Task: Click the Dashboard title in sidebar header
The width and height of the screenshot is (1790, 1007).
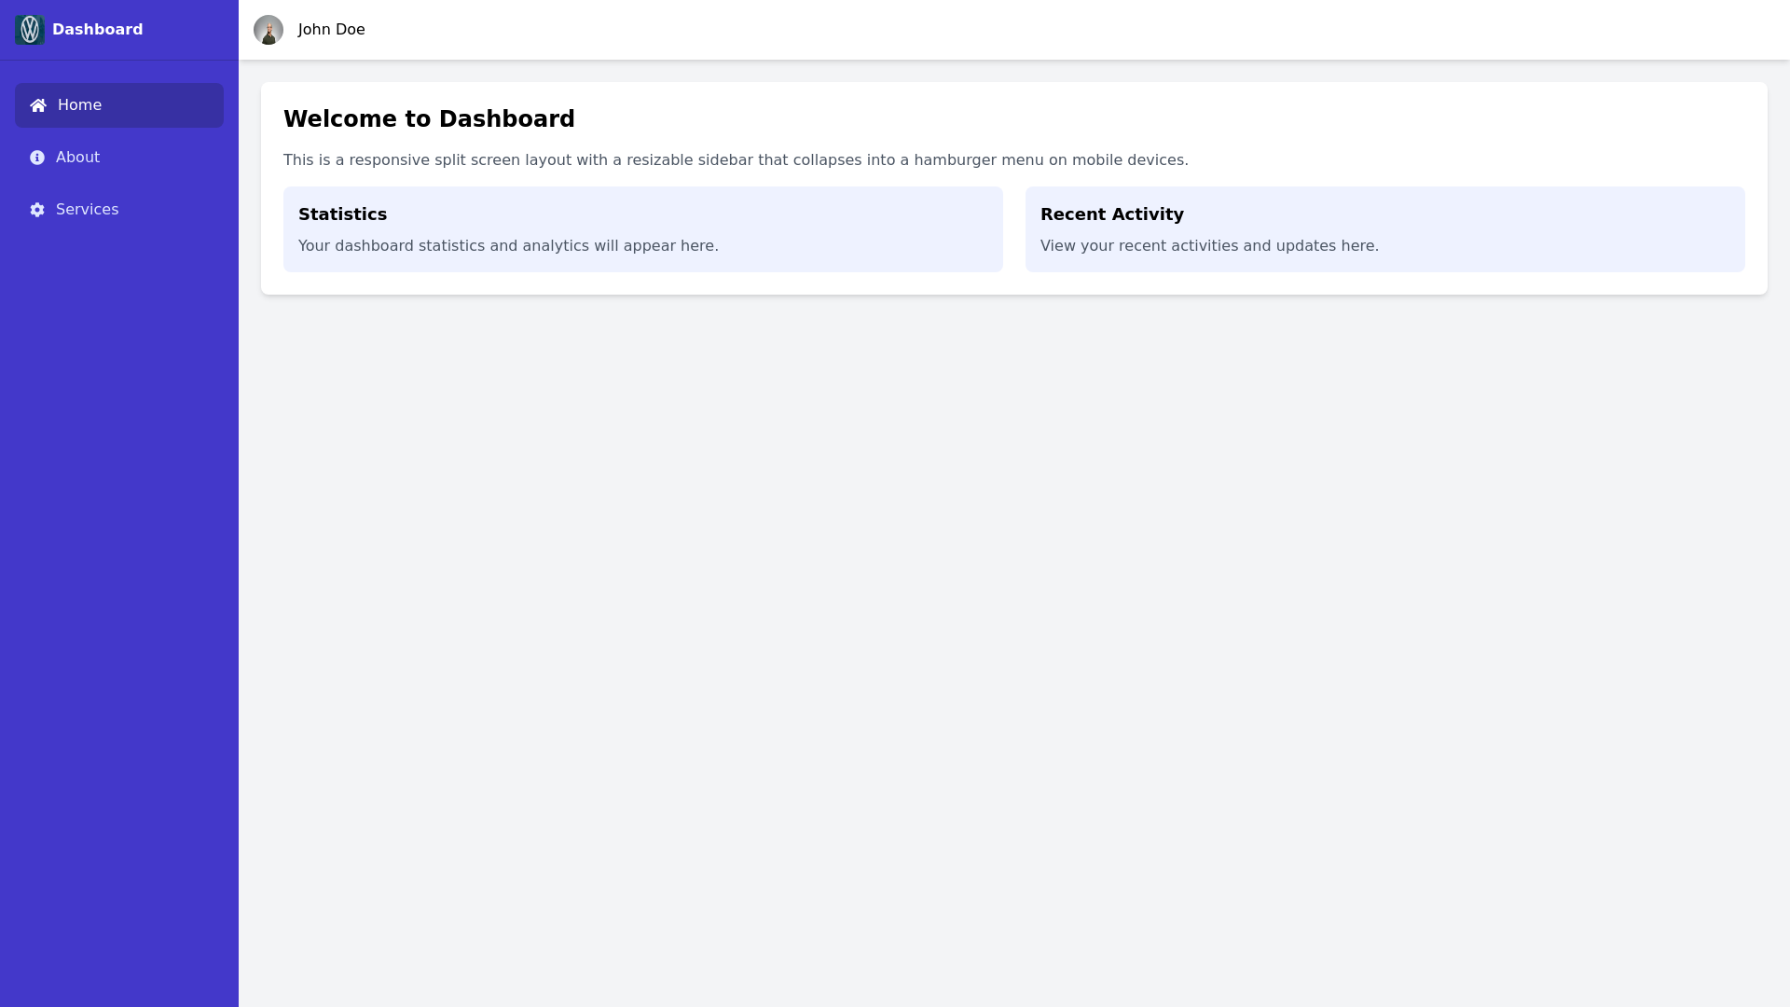Action: coord(97,30)
